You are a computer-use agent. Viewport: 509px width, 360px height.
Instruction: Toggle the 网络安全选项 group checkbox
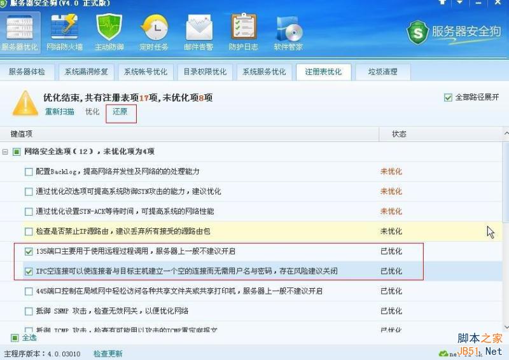pyautogui.click(x=17, y=151)
